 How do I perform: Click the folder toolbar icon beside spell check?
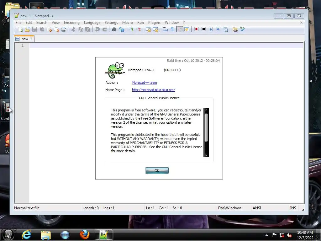pyautogui.click(x=235, y=29)
